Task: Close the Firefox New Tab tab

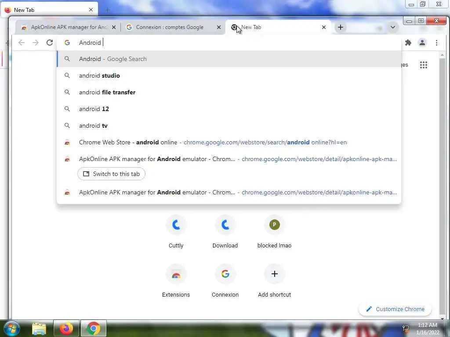Action: click(x=91, y=10)
